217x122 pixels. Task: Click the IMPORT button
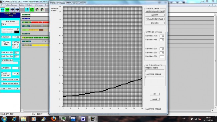pos(155,15)
